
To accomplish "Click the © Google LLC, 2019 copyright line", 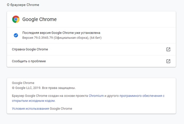I will tap(44, 88).
